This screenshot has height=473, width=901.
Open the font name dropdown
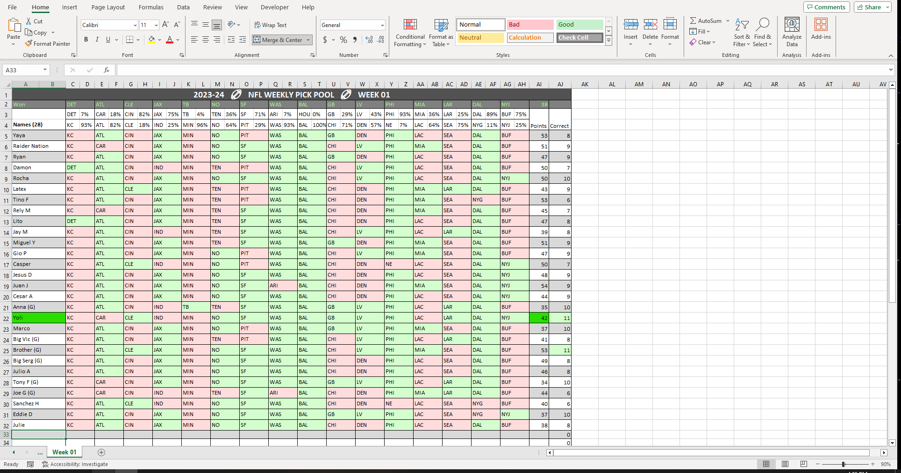135,25
